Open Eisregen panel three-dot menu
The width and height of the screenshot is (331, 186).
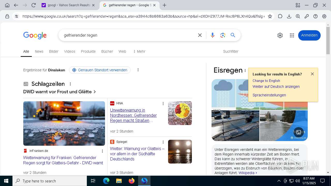pos(245,71)
